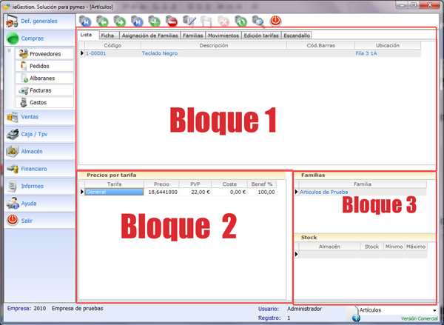Switch to the Escandallo tab
444x325 pixels.
(297, 36)
